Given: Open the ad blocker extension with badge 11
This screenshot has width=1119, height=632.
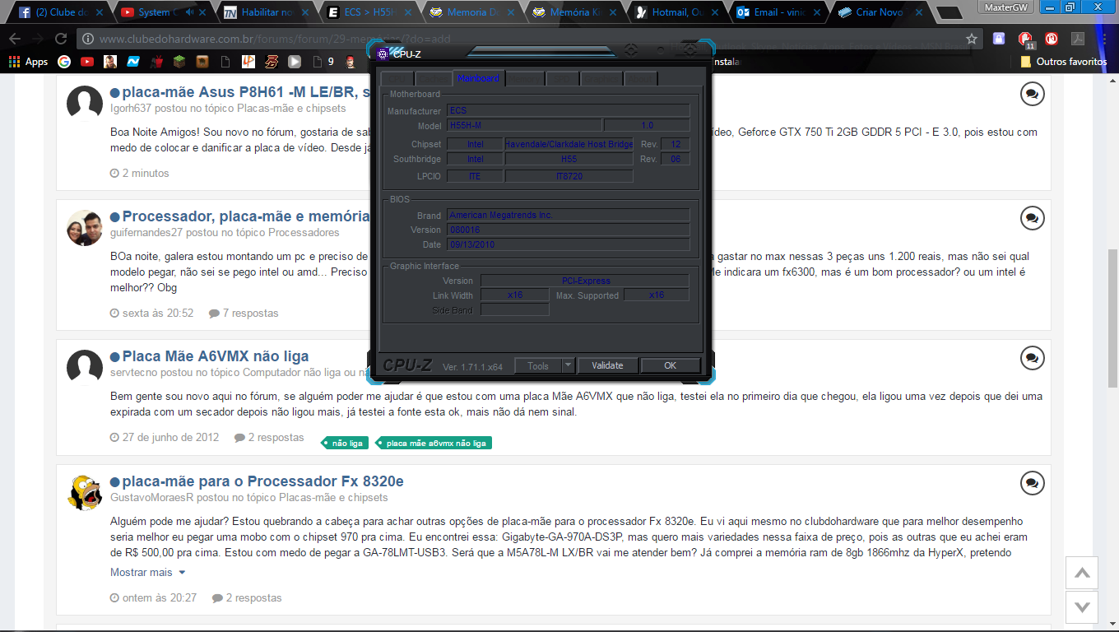Looking at the screenshot, I should (1025, 39).
